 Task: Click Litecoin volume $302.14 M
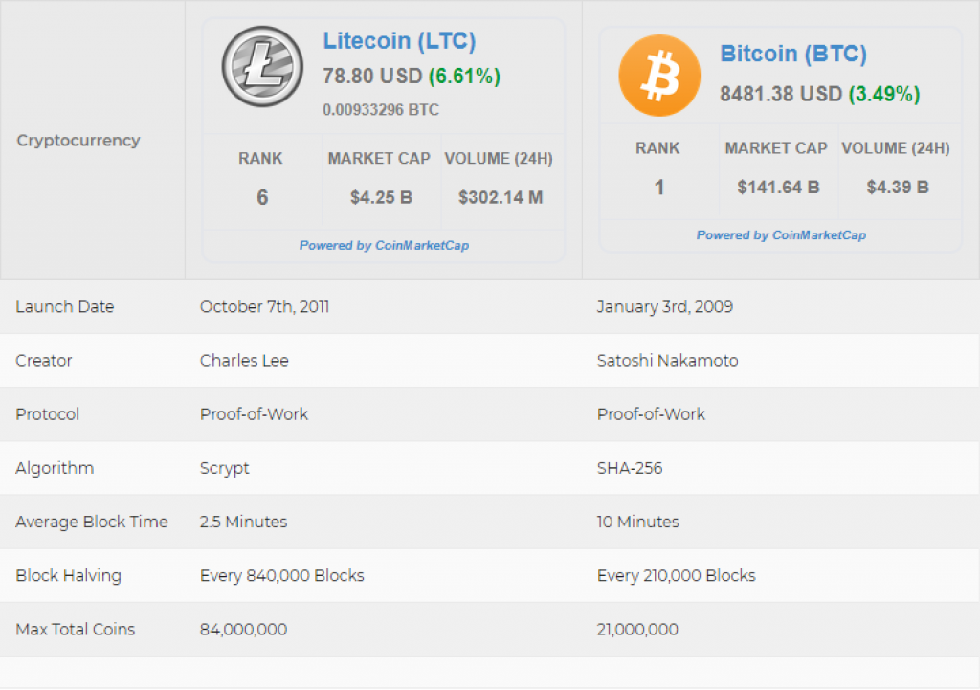point(501,197)
